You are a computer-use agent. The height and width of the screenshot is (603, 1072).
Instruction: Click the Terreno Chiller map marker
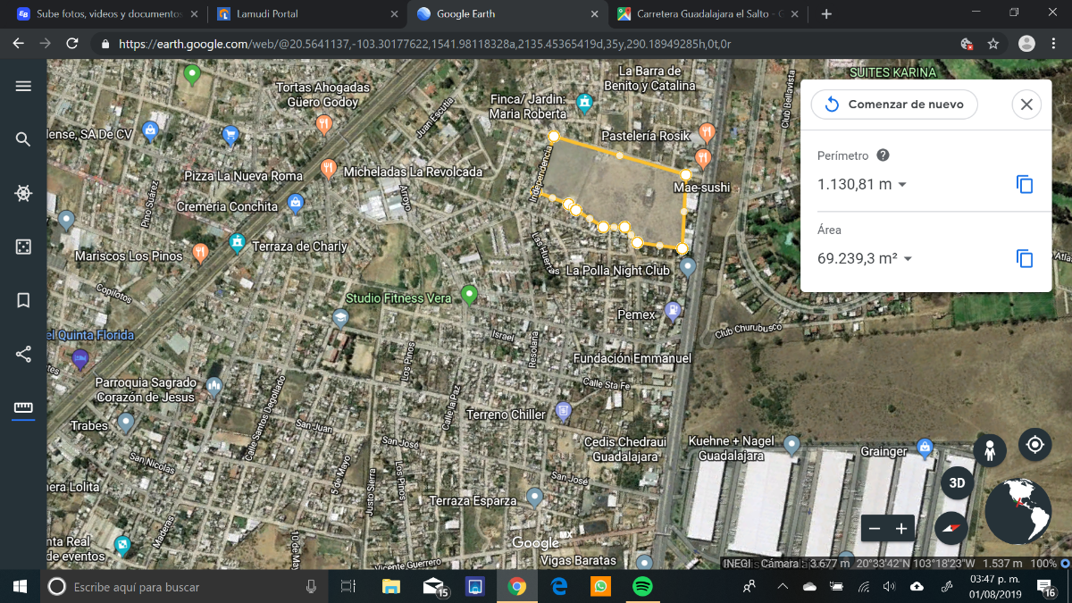(563, 411)
